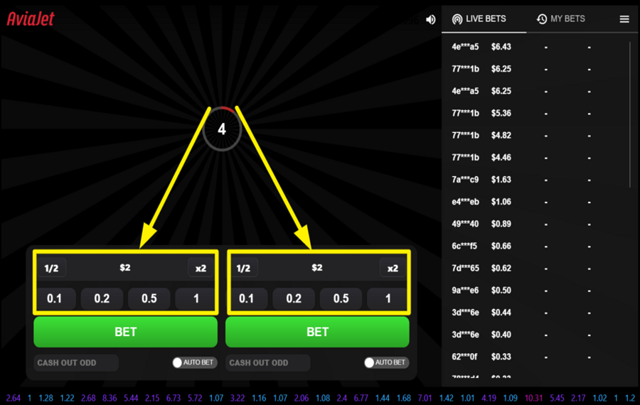
Task: Enable Auto Bet on the left panel
Action: click(x=178, y=363)
